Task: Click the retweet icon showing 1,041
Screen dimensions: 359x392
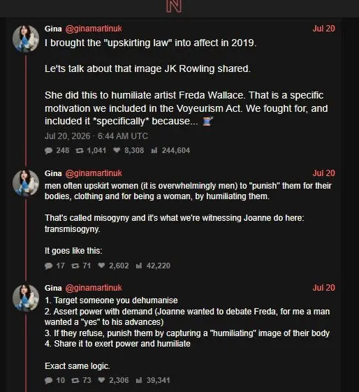Action: 80,150
